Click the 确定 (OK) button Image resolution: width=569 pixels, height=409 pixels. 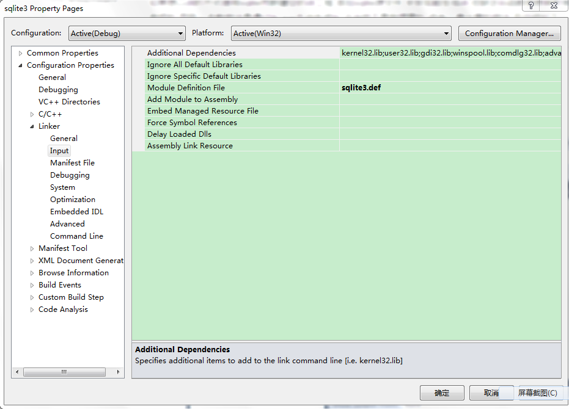pyautogui.click(x=442, y=393)
